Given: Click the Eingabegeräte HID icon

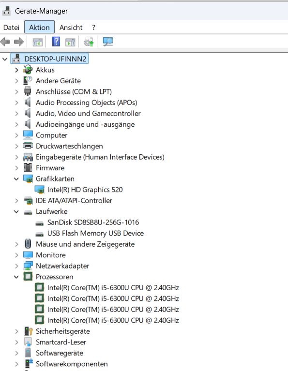Looking at the screenshot, I should [x=28, y=157].
